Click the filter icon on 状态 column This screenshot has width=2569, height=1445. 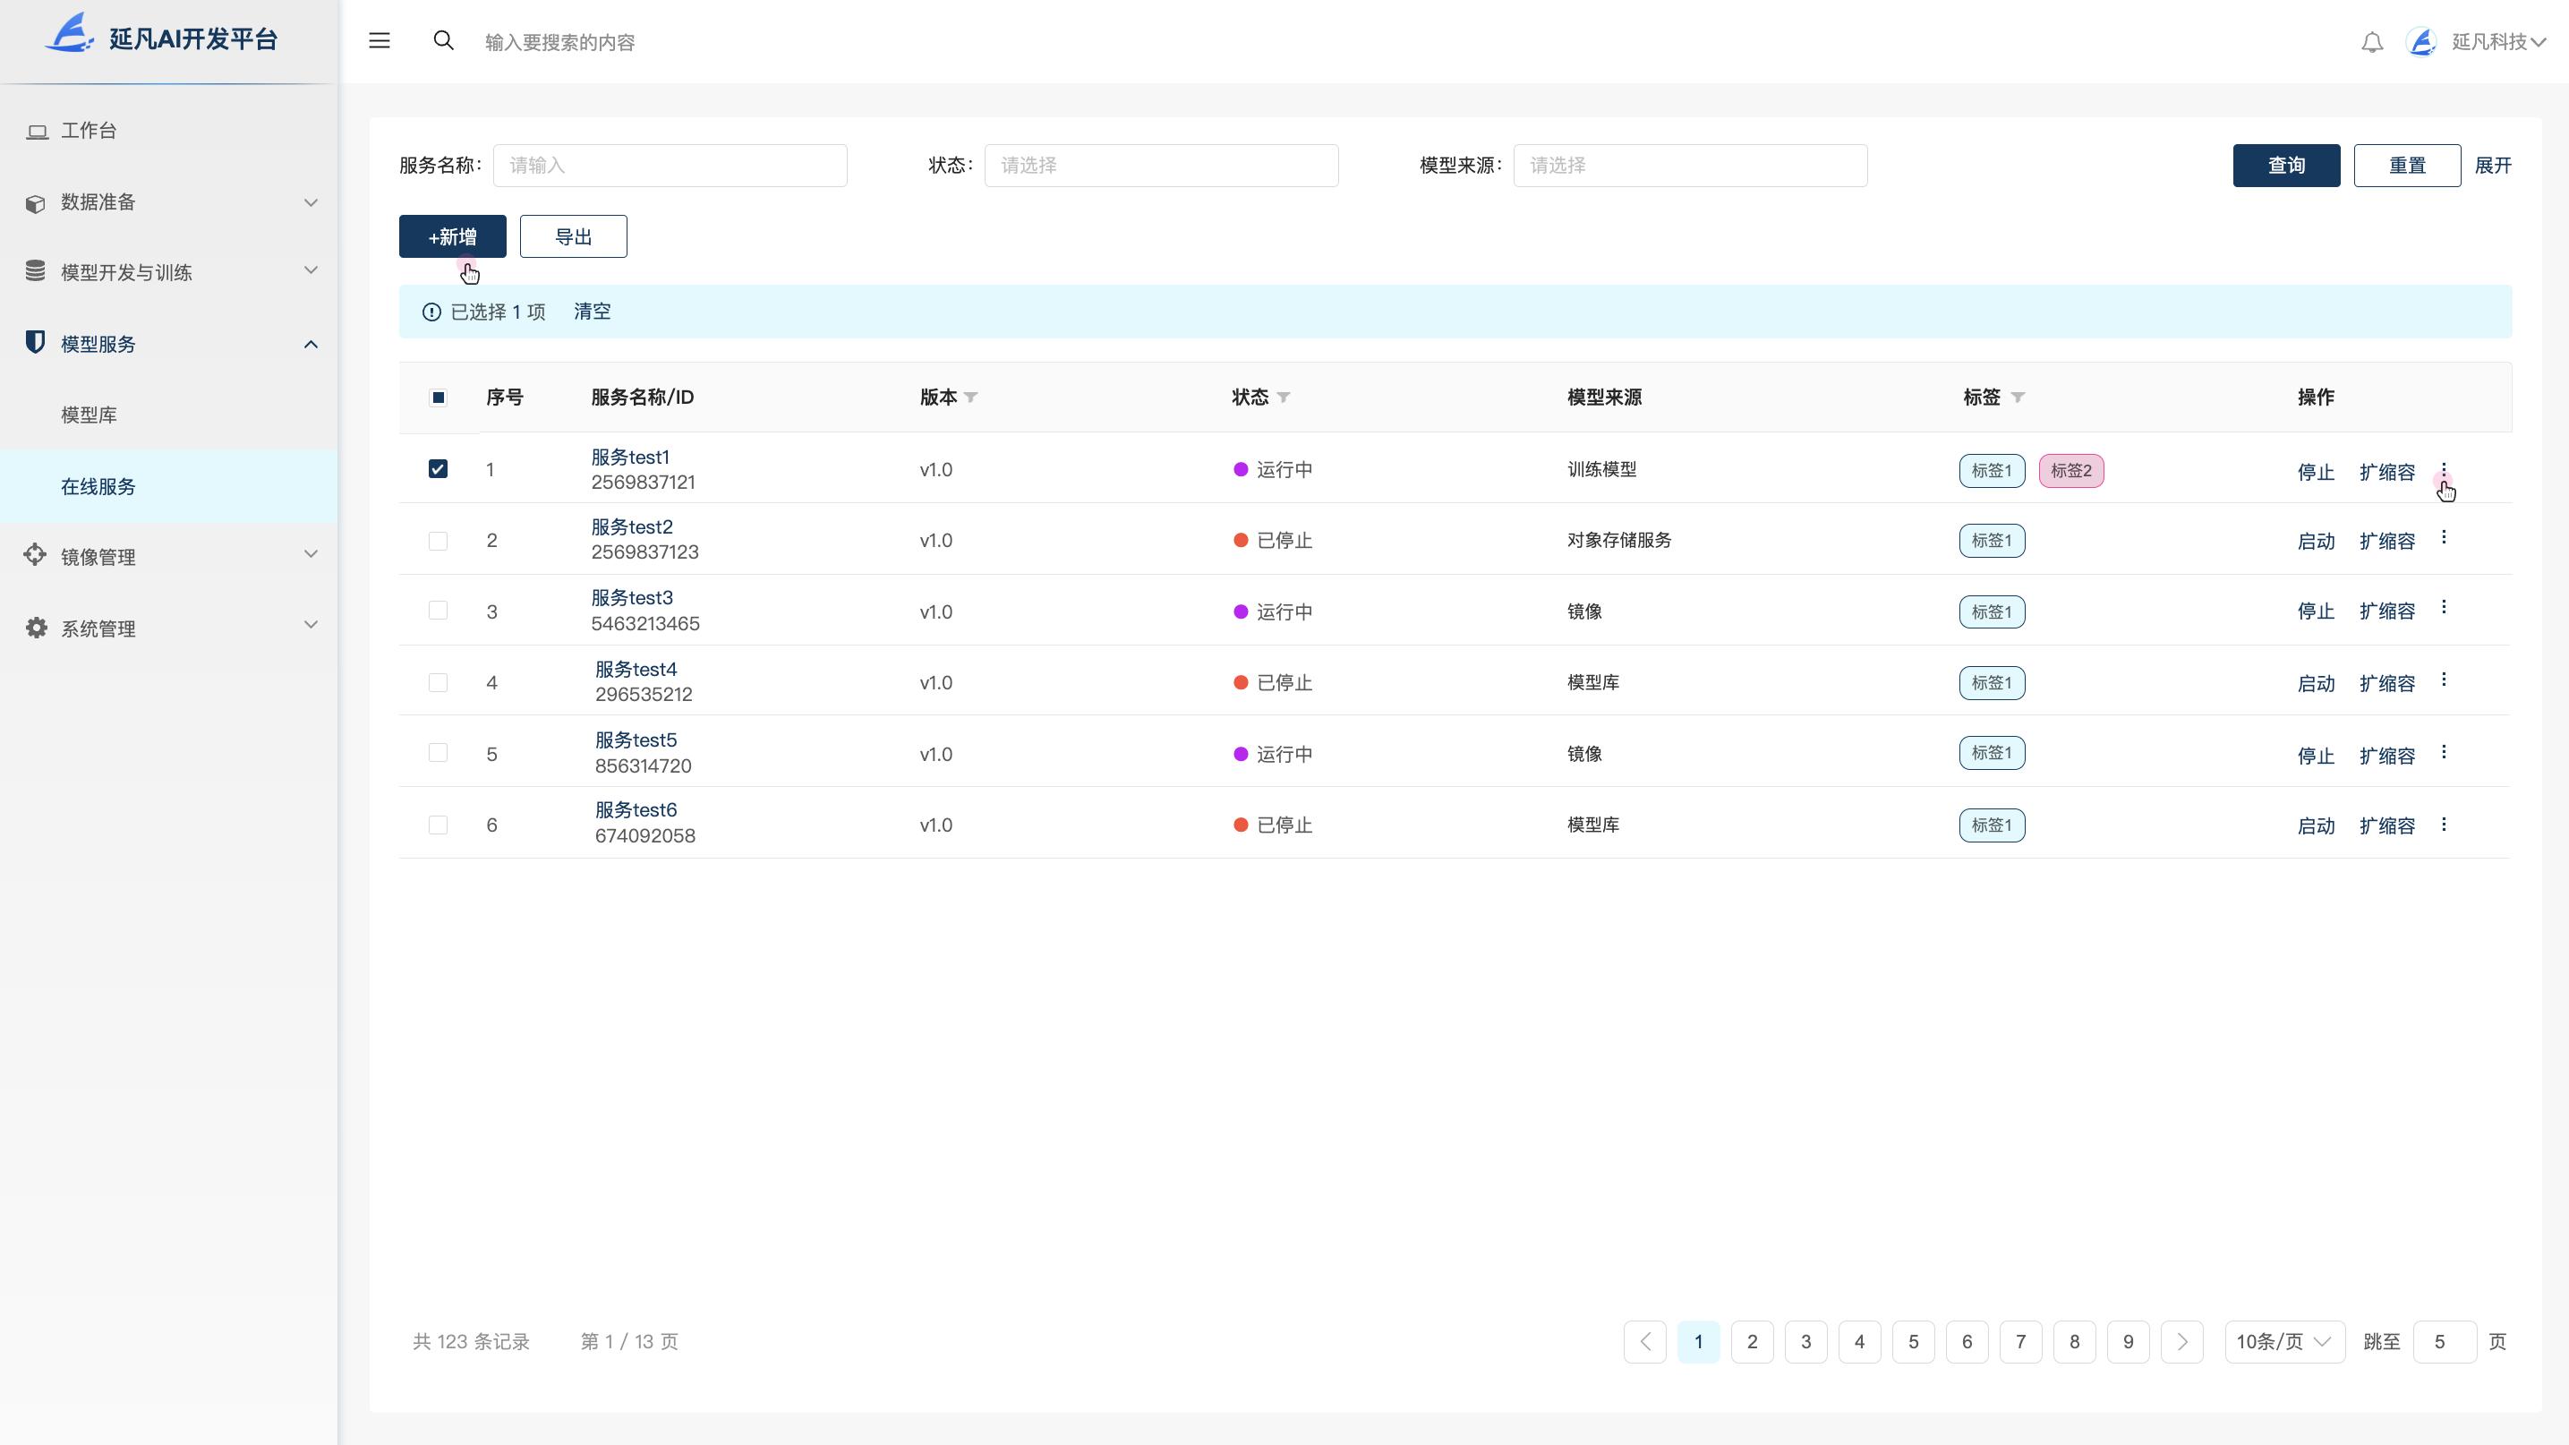1284,397
